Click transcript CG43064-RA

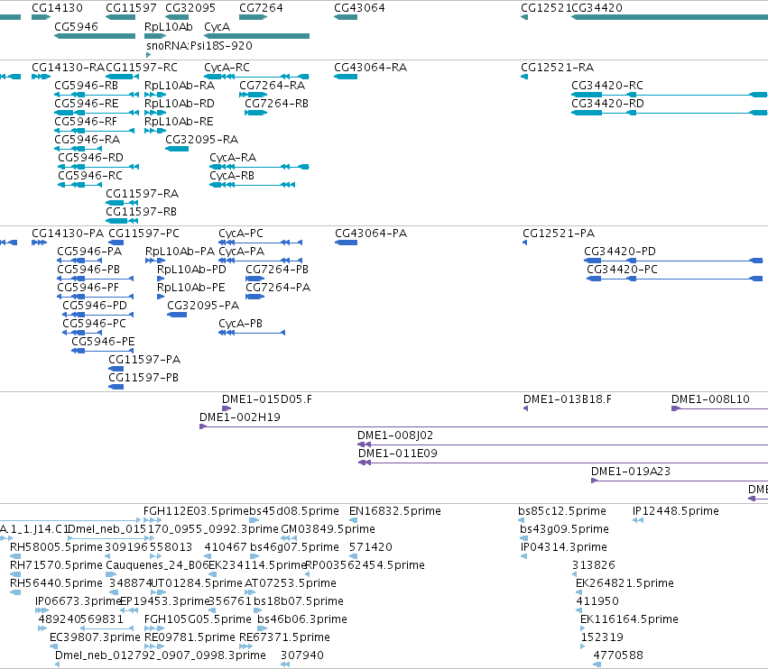point(371,67)
